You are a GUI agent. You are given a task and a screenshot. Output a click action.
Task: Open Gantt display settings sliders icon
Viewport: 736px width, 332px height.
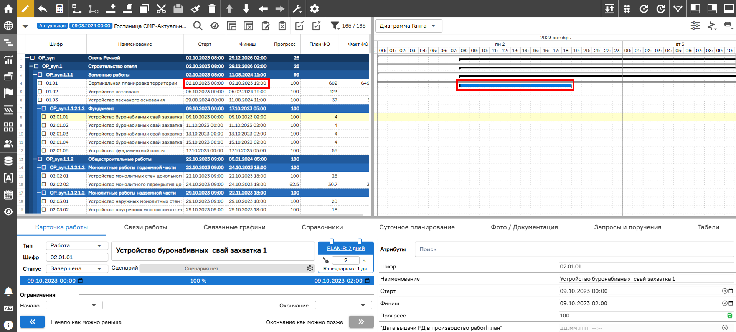pyautogui.click(x=695, y=26)
